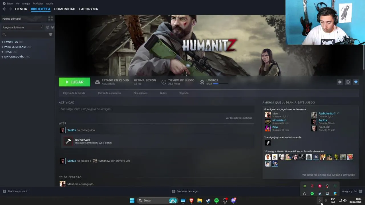Click the activity comment input box
The image size is (365, 205).
(157, 109)
